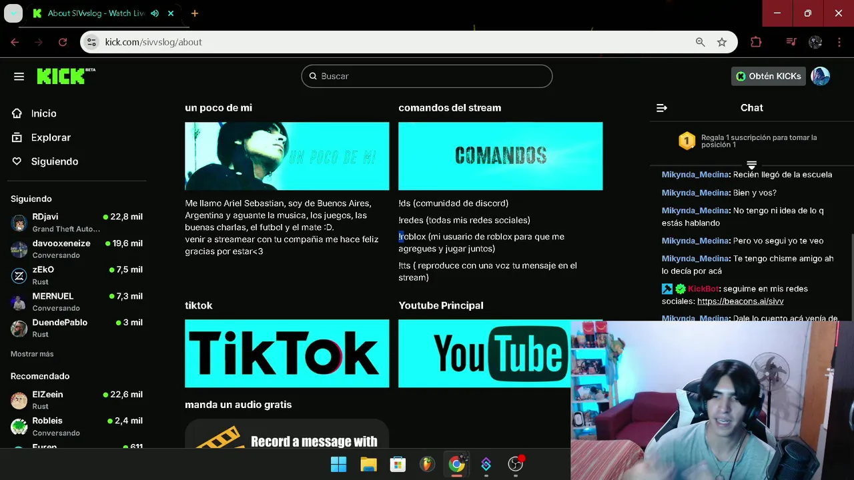
Task: Open the Windows Start menu
Action: click(x=339, y=464)
